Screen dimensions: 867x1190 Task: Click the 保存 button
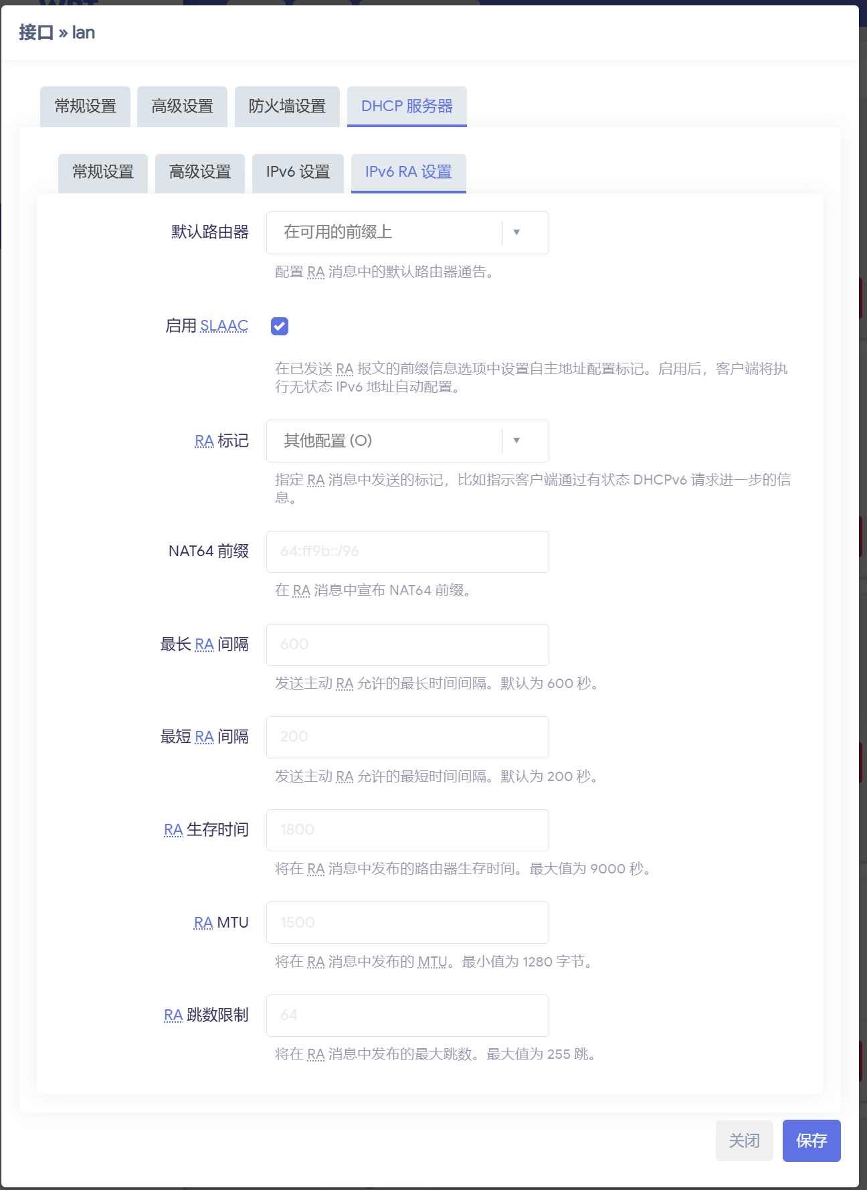click(x=811, y=1140)
